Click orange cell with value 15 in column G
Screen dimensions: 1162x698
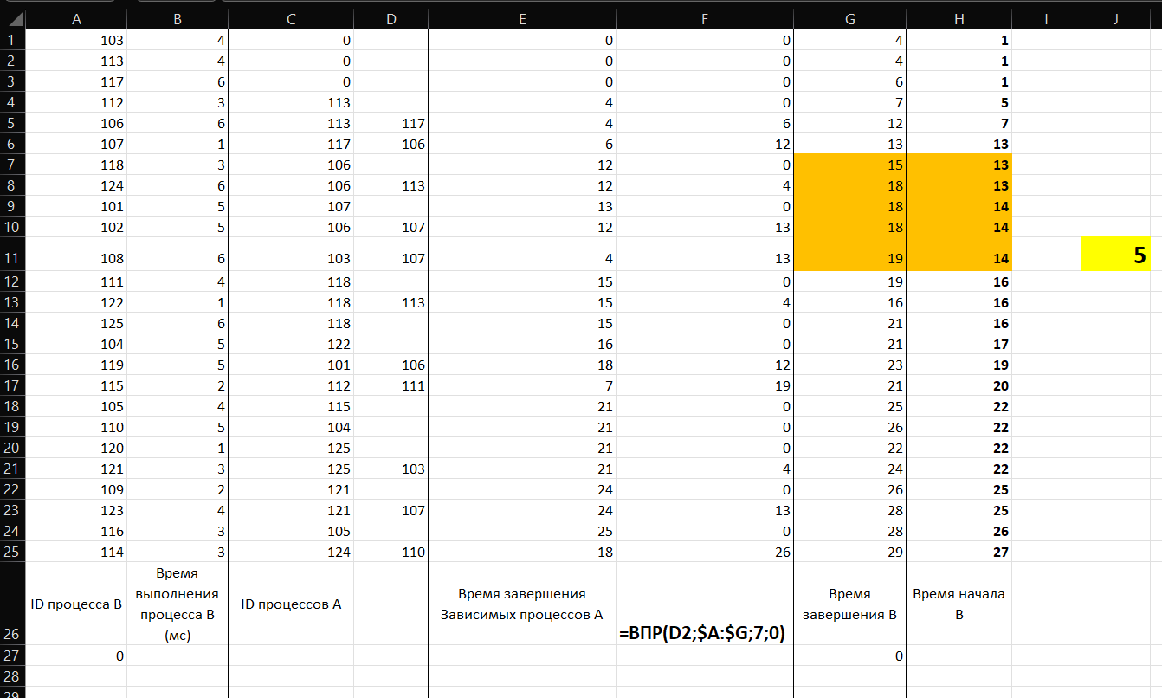coord(849,165)
